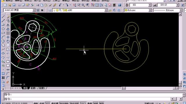The height and width of the screenshot is (104, 186).
Task: Redo the last undone action
Action: click(x=67, y=5)
